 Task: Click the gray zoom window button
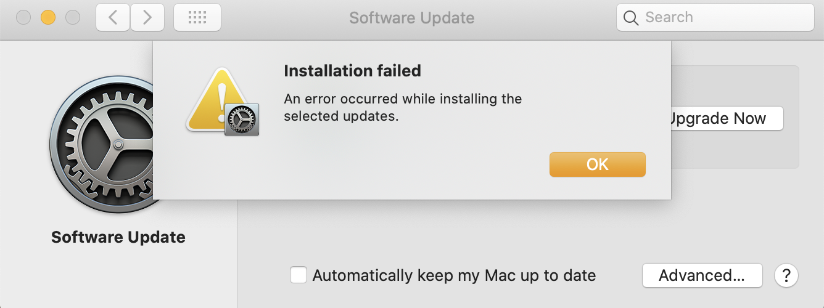click(73, 17)
